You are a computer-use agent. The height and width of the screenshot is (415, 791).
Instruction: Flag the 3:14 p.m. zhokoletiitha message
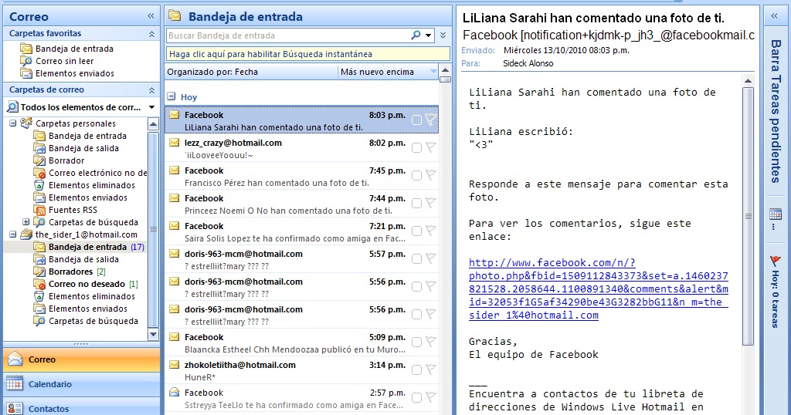(x=430, y=369)
